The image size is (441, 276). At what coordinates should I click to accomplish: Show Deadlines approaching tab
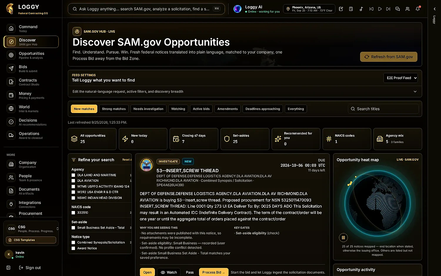click(x=263, y=109)
